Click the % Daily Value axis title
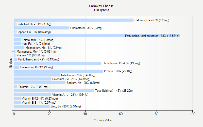The image size is (203, 127). pos(103,120)
